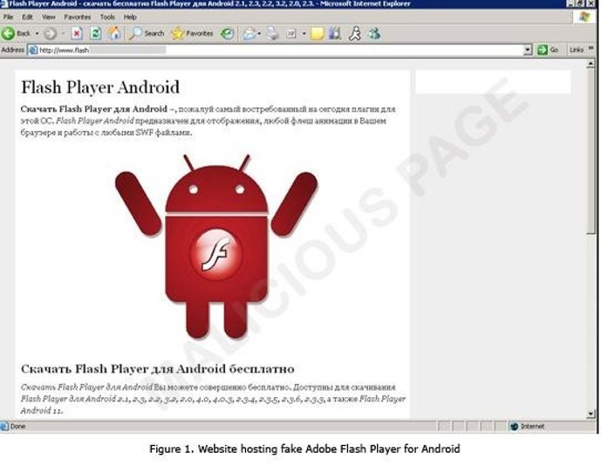Click the Mail envelope icon

point(250,34)
